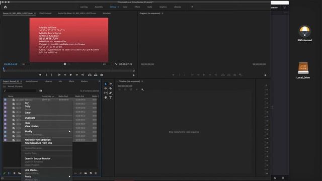Open Program monitor panel menu
The width and height of the screenshot is (322, 181).
coord(163,14)
